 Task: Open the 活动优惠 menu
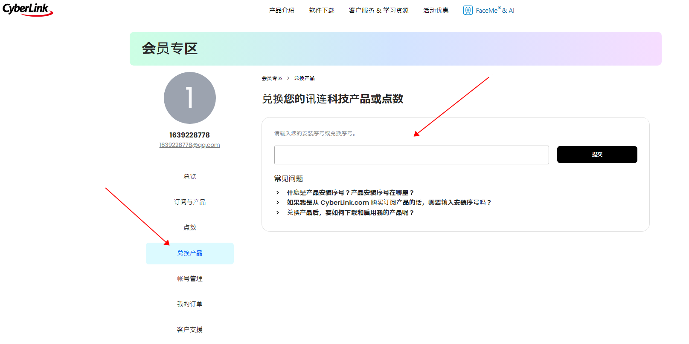tap(436, 10)
